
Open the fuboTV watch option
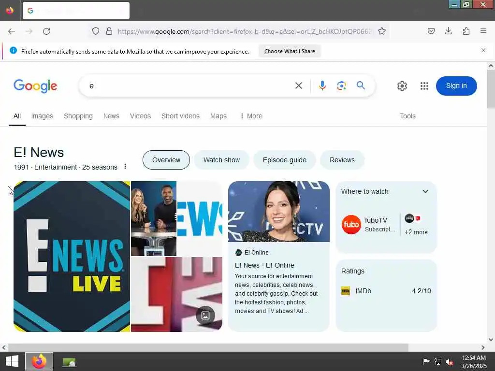point(369,225)
